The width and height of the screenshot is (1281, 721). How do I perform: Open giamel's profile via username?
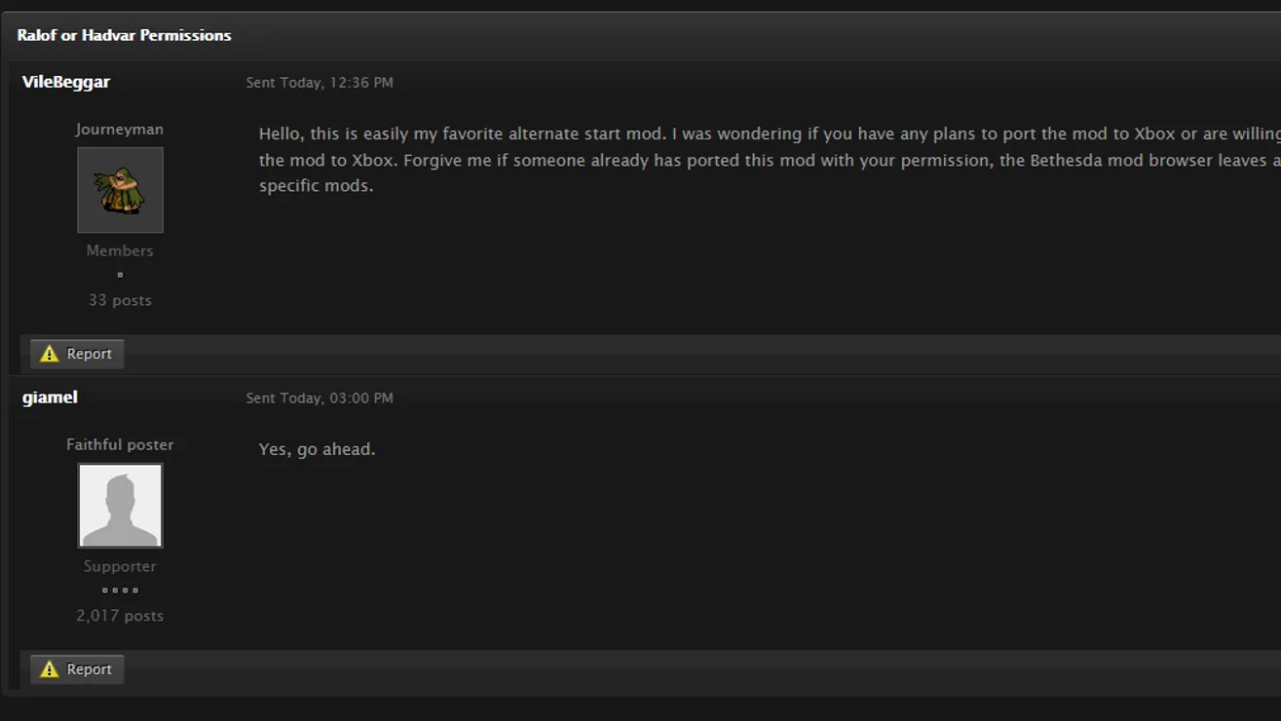50,398
